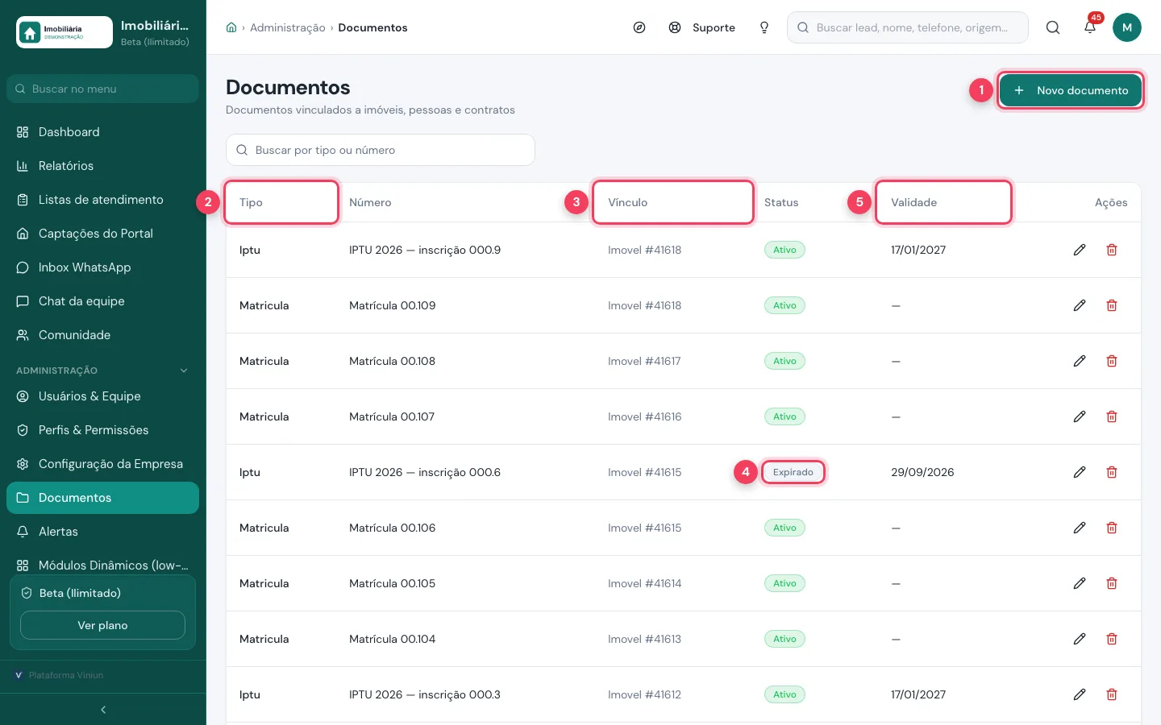Open Usuários & Equipe
The image size is (1161, 725).
[102, 396]
